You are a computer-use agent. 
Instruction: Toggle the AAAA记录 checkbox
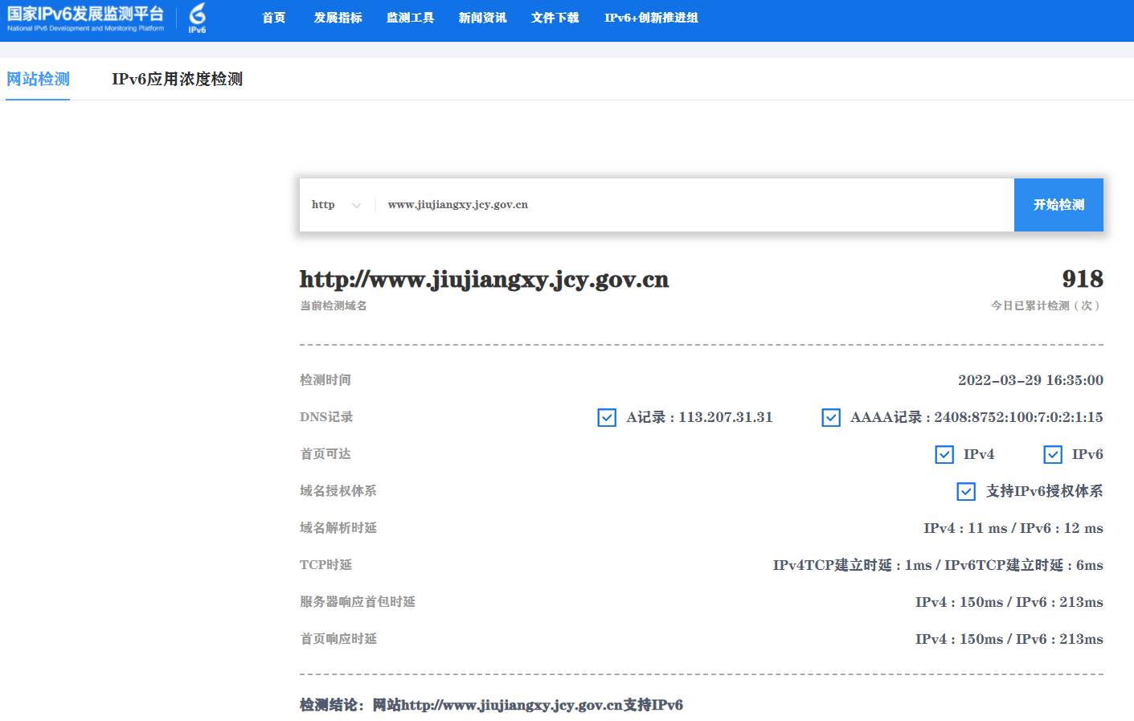(x=831, y=418)
